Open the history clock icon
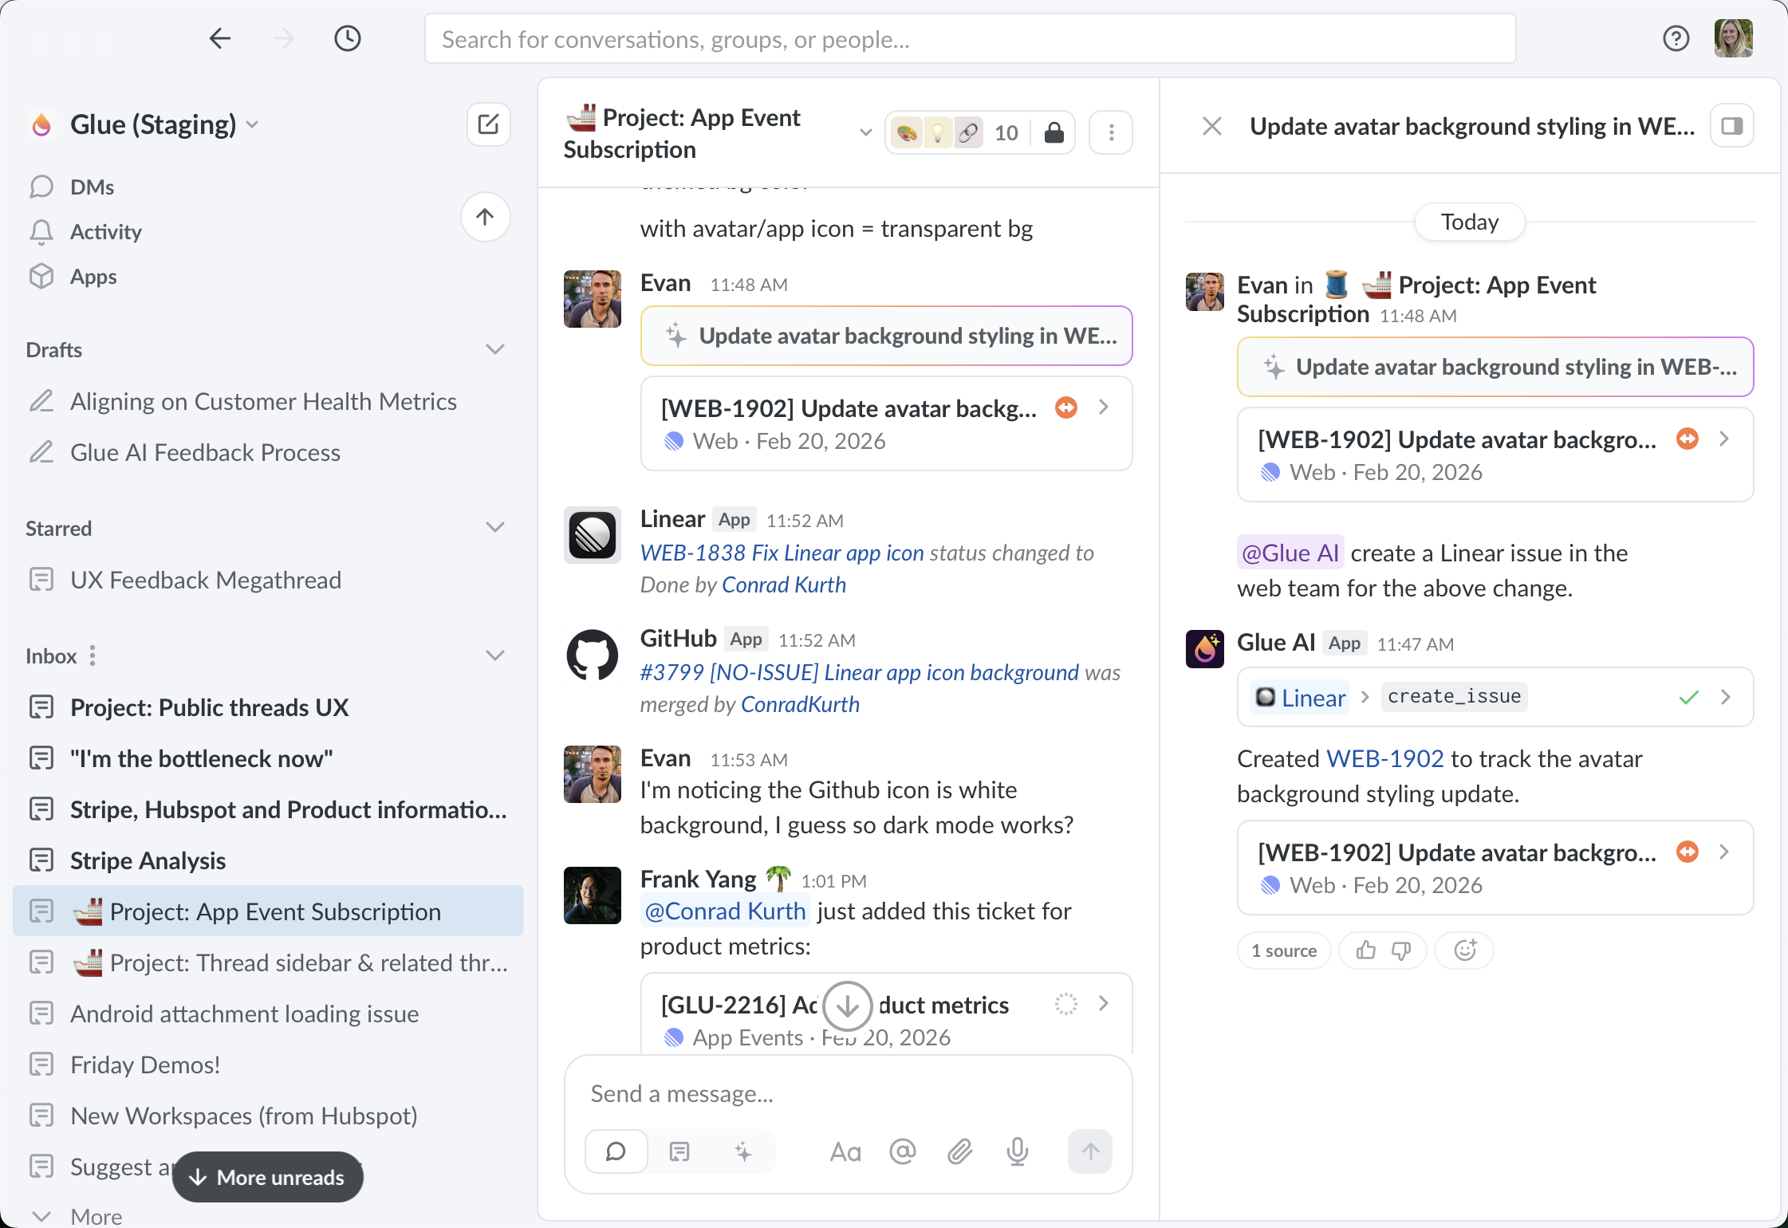 (348, 38)
